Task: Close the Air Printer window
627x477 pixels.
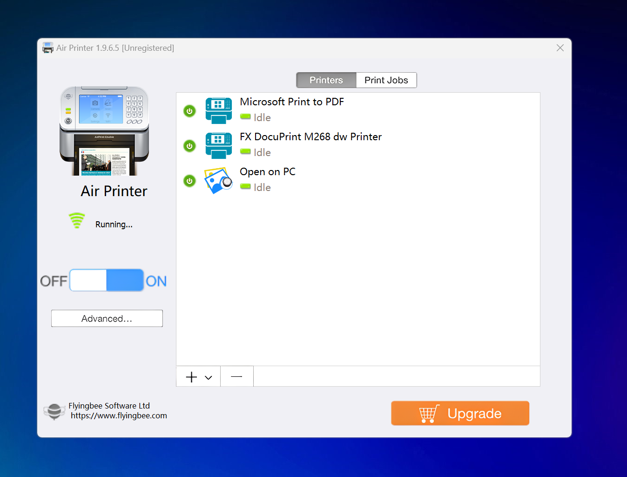Action: coord(560,48)
